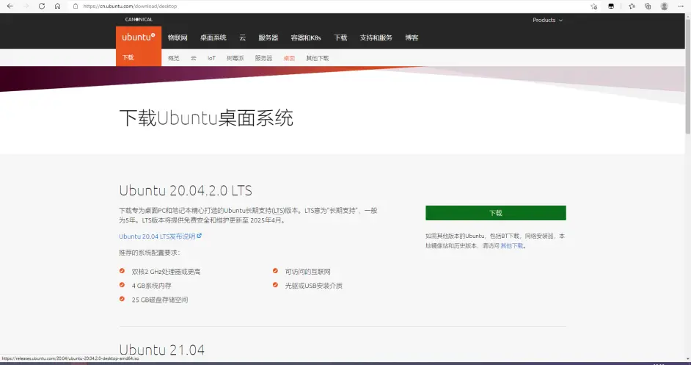Click the 可访问的互联网 requirement

coord(307,272)
